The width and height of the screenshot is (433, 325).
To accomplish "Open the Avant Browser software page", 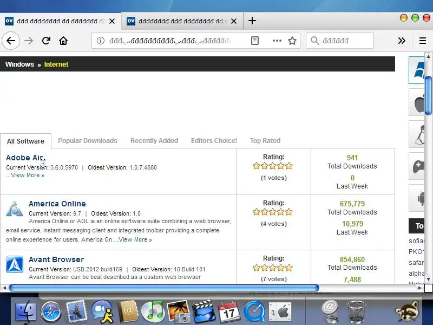I will 56,259.
